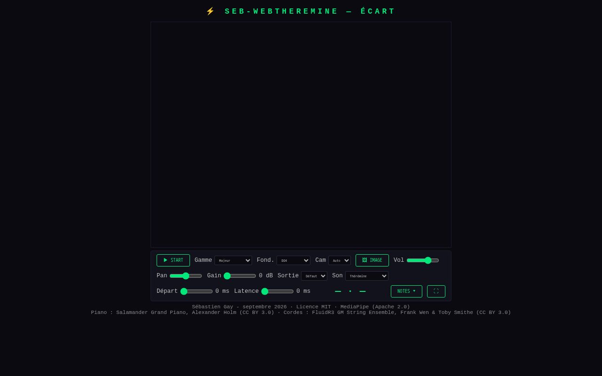Open the Son sound dropdown
The image size is (602, 376).
[x=367, y=276]
